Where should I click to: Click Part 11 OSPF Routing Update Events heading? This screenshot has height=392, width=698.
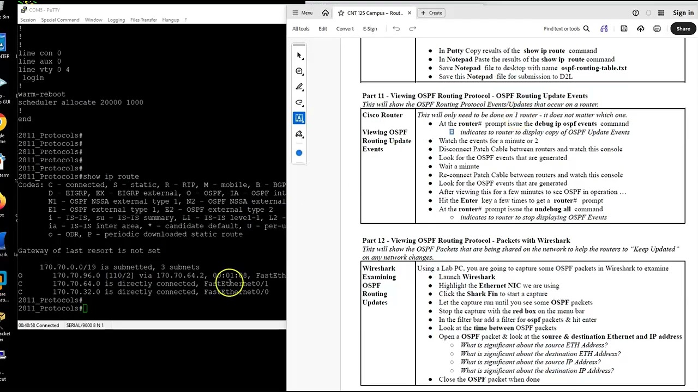(x=475, y=96)
